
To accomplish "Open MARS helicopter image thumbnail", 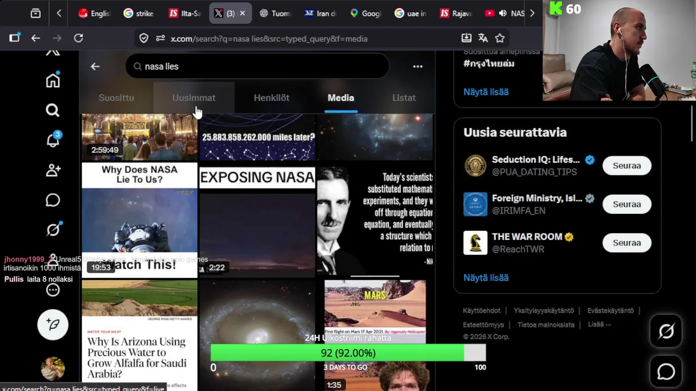I will tap(375, 312).
